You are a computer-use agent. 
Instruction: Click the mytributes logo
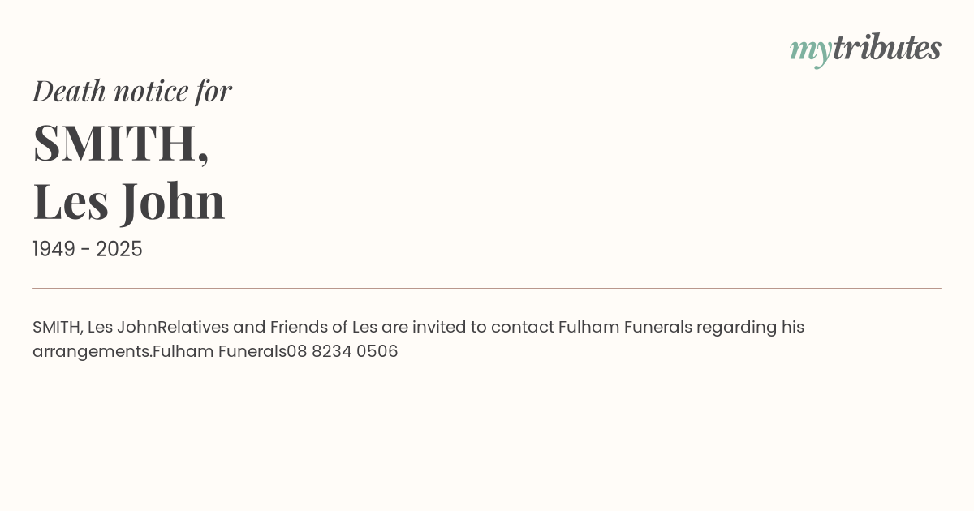tap(865, 49)
